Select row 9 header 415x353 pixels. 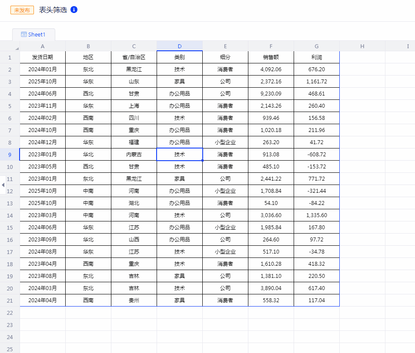[x=10, y=154]
